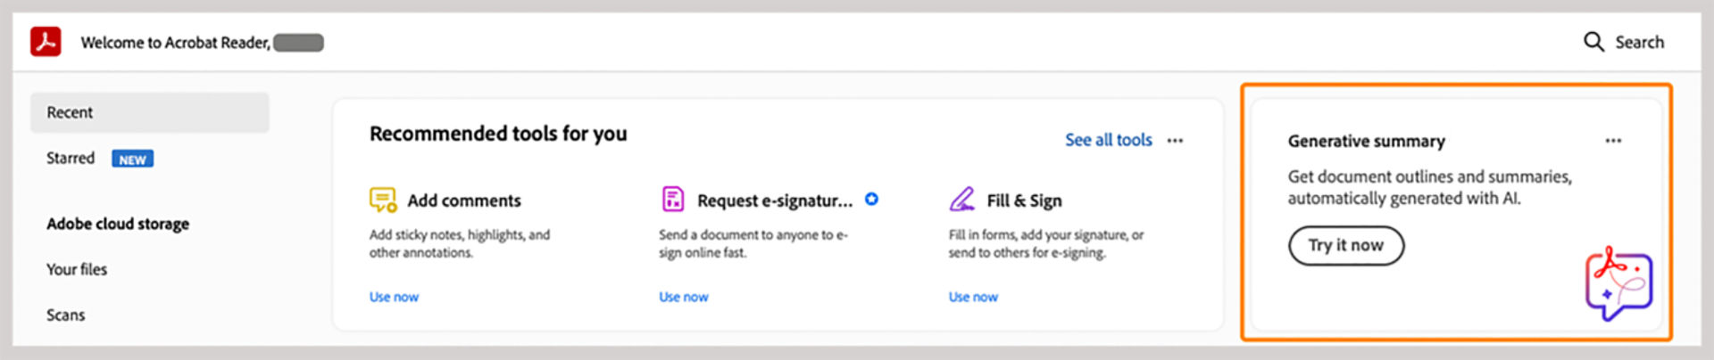Screen dimensions: 1714x360
Task: Click the Search text field
Action: coord(1639,42)
